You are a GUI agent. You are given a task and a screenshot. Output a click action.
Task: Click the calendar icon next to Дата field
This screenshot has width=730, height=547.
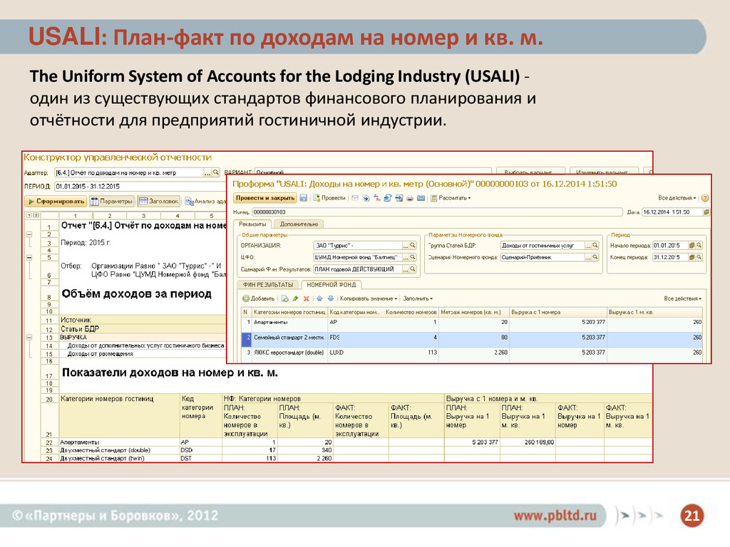pos(706,212)
